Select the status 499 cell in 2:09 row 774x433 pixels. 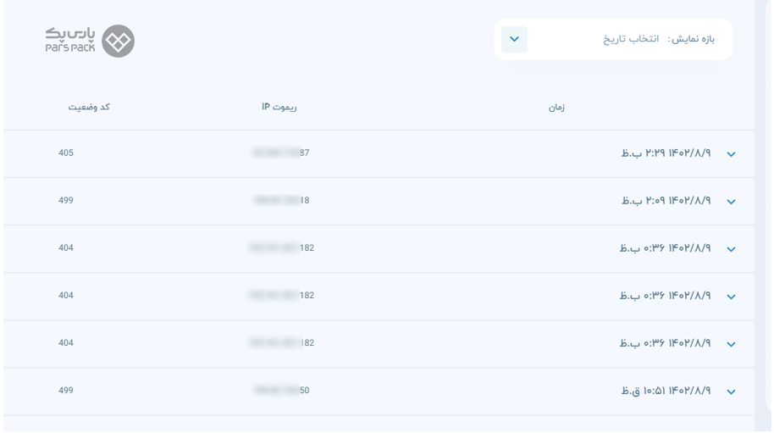[66, 201]
